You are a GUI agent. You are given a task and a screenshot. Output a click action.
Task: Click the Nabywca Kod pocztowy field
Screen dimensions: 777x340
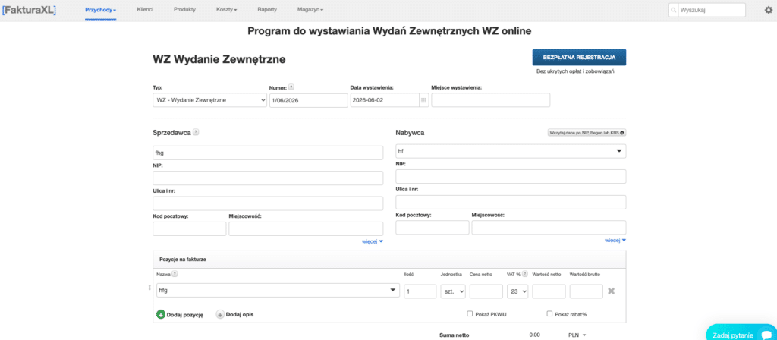coord(433,228)
